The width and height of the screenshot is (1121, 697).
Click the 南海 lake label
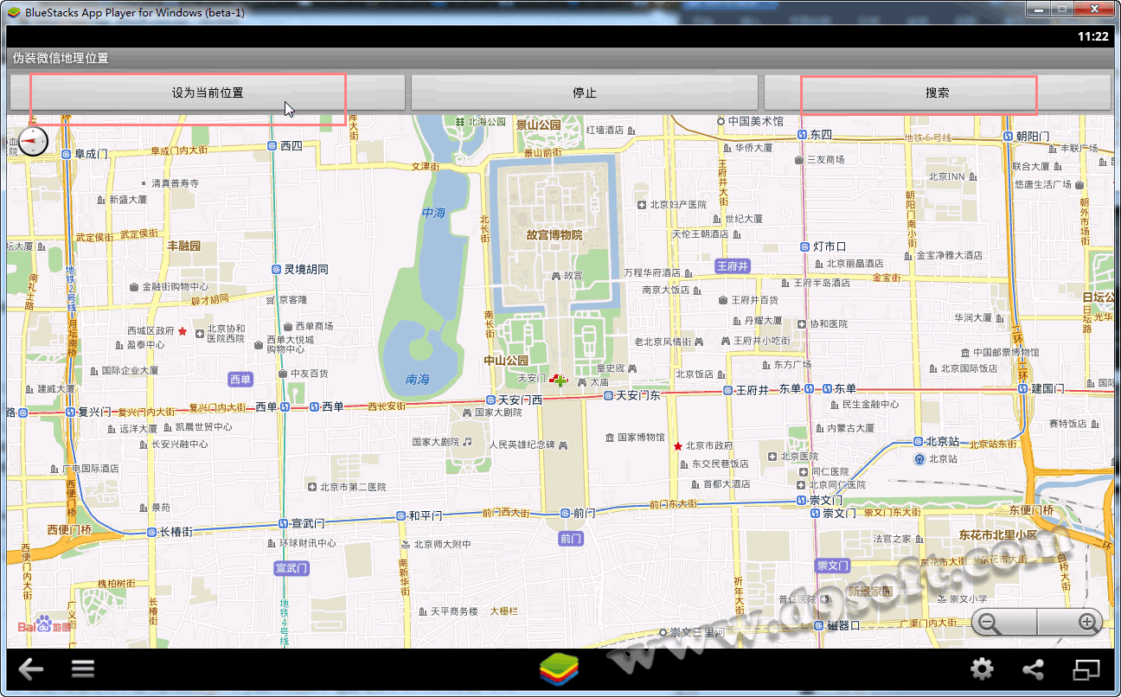pos(417,379)
